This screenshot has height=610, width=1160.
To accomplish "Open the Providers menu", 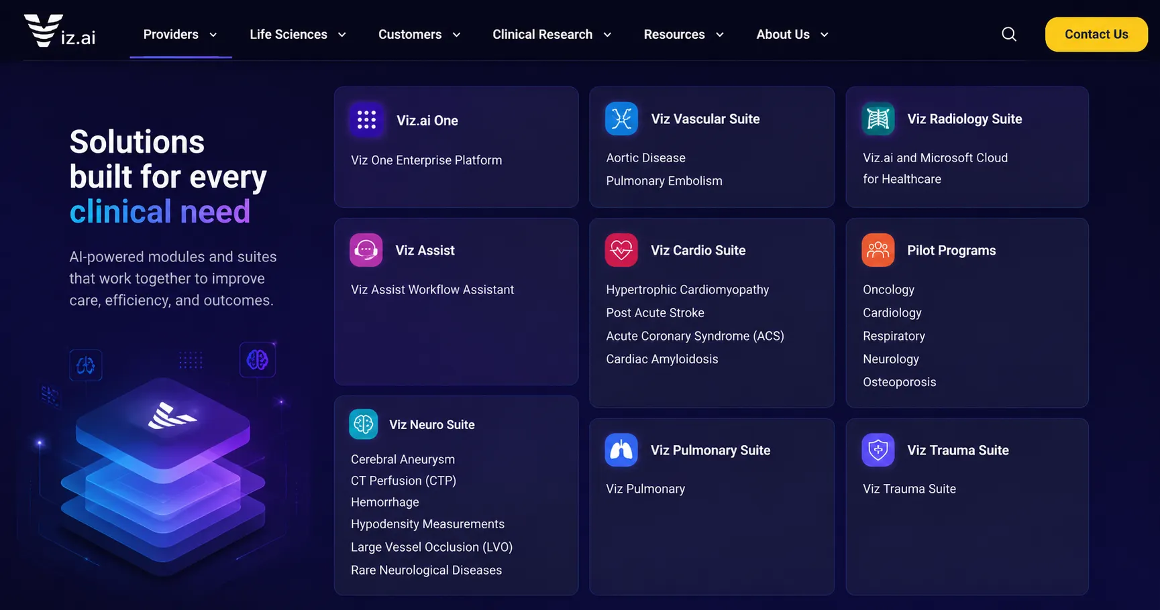I will coord(171,34).
